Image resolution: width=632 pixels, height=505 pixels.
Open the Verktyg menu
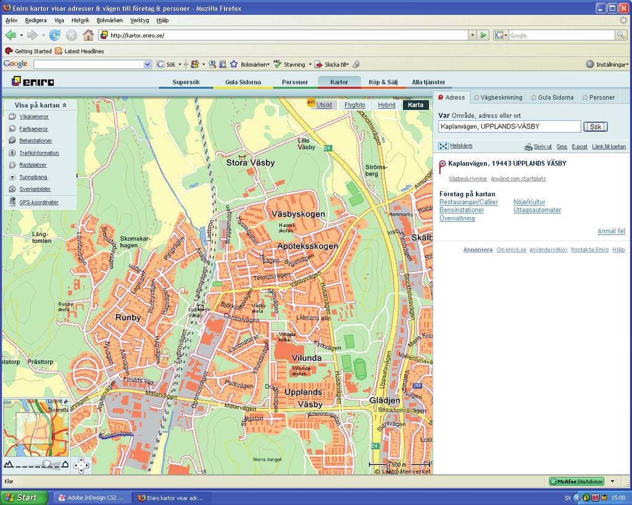[139, 20]
